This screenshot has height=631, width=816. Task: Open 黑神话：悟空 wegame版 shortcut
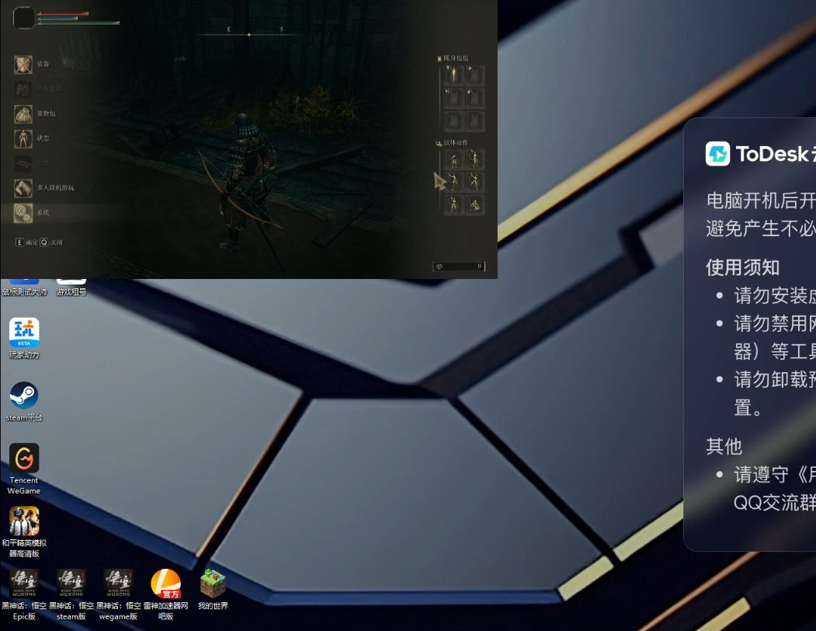point(119,594)
